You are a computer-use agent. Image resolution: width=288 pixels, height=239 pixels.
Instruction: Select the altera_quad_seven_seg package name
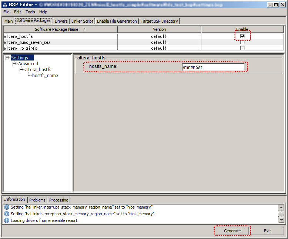tap(27, 42)
